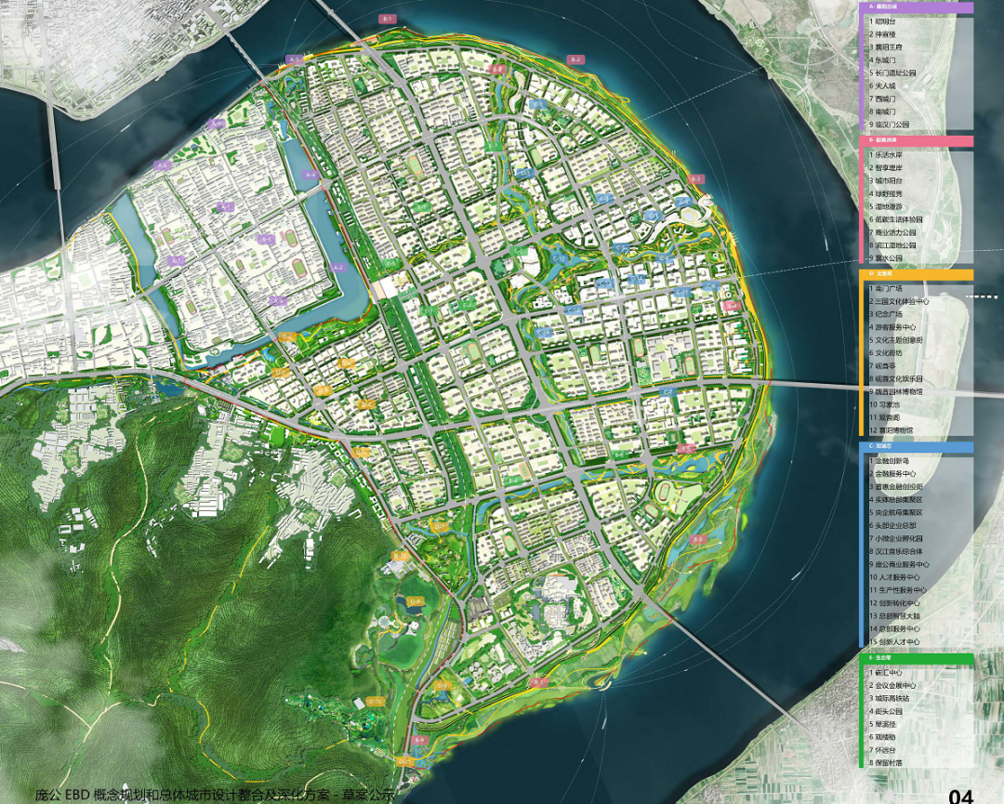This screenshot has height=804, width=1004.
Task: Select the purple A-1 map marker
Action: pyautogui.click(x=294, y=59)
